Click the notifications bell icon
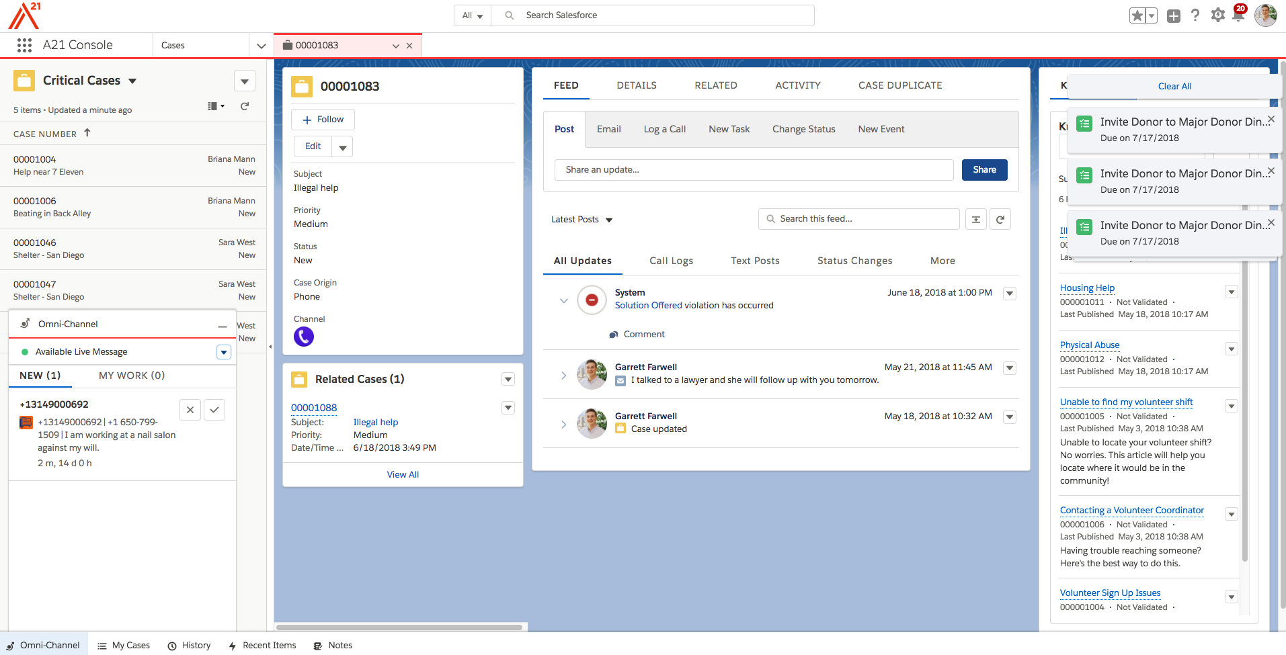The height and width of the screenshot is (655, 1286). tap(1238, 15)
